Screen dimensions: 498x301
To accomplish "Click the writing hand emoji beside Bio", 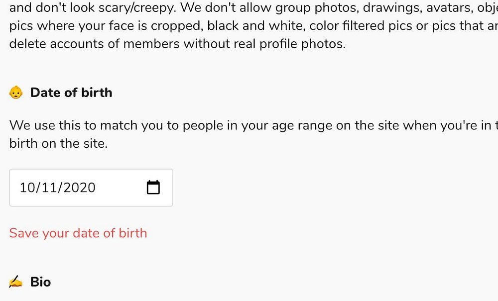I will (x=16, y=282).
